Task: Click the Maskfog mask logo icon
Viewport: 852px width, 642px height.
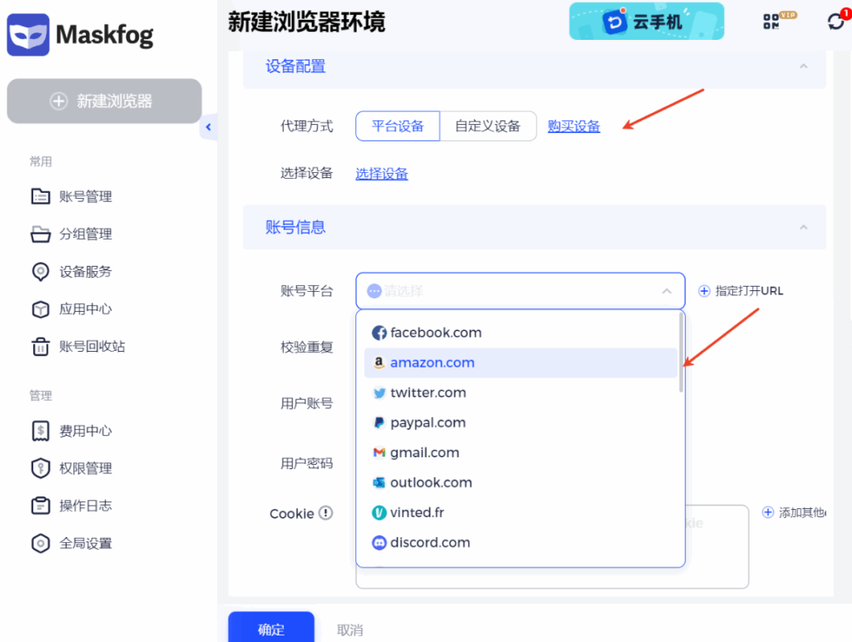Action: [x=28, y=35]
